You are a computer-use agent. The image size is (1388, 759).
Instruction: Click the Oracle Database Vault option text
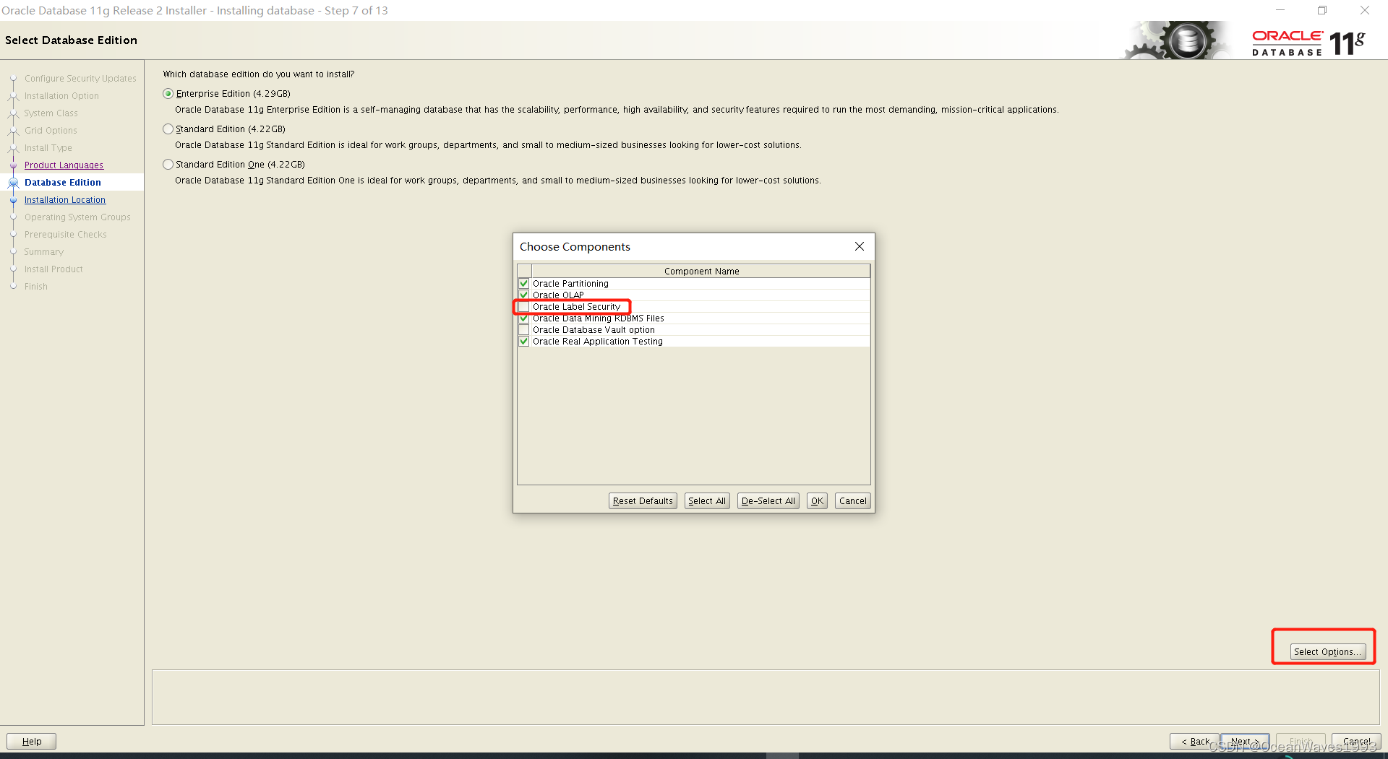pos(594,330)
